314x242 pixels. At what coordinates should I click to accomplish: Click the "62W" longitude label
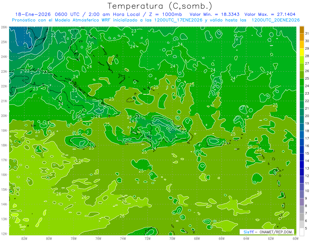(271, 238)
